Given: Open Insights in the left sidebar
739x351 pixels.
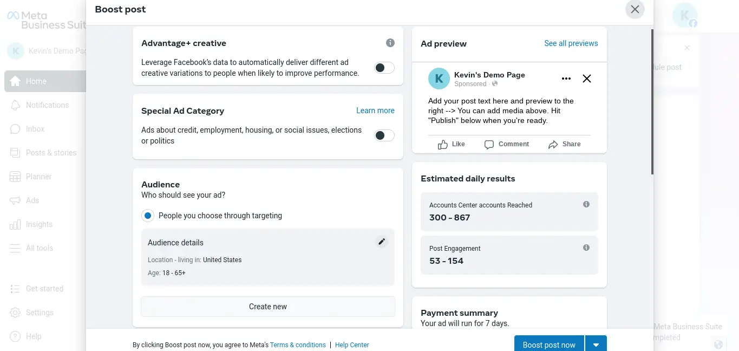Looking at the screenshot, I should click(x=39, y=224).
